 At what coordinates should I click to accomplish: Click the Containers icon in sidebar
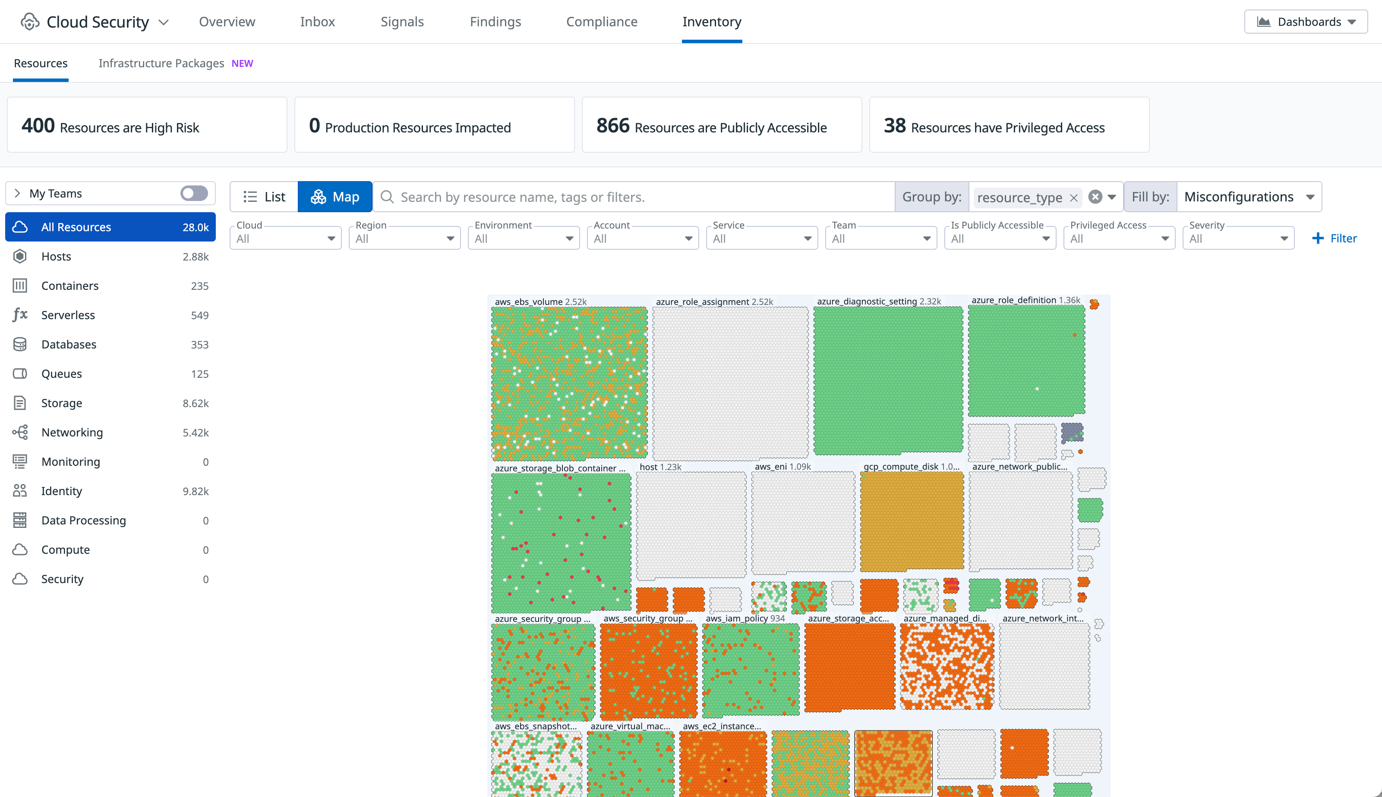pyautogui.click(x=20, y=286)
